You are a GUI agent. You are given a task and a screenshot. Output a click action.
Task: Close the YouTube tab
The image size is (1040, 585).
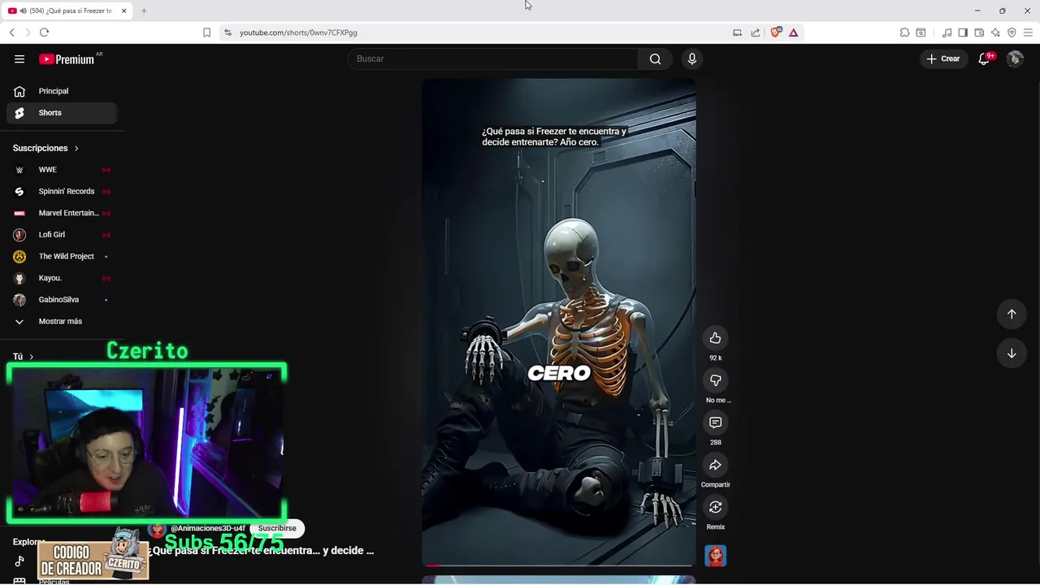(123, 11)
